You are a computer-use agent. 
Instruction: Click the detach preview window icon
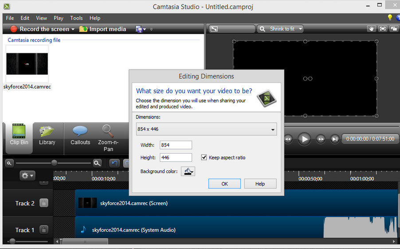point(394,29)
